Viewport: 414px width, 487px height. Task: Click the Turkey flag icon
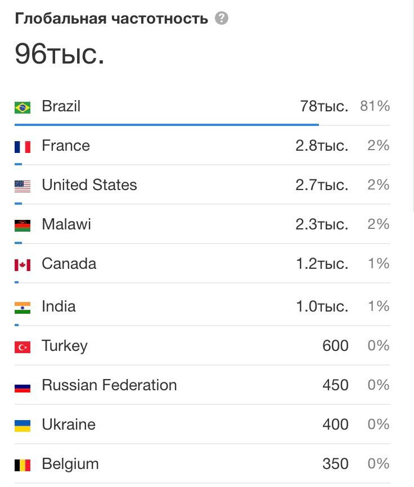coord(22,347)
